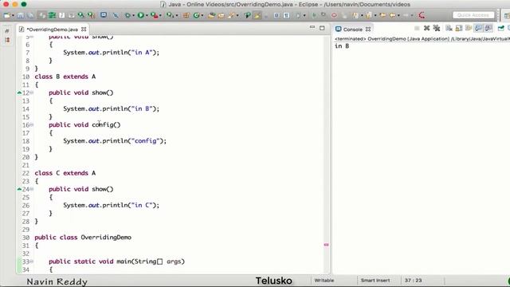Collapse the show() method fold at line 12
510x287 pixels.
tap(32, 92)
